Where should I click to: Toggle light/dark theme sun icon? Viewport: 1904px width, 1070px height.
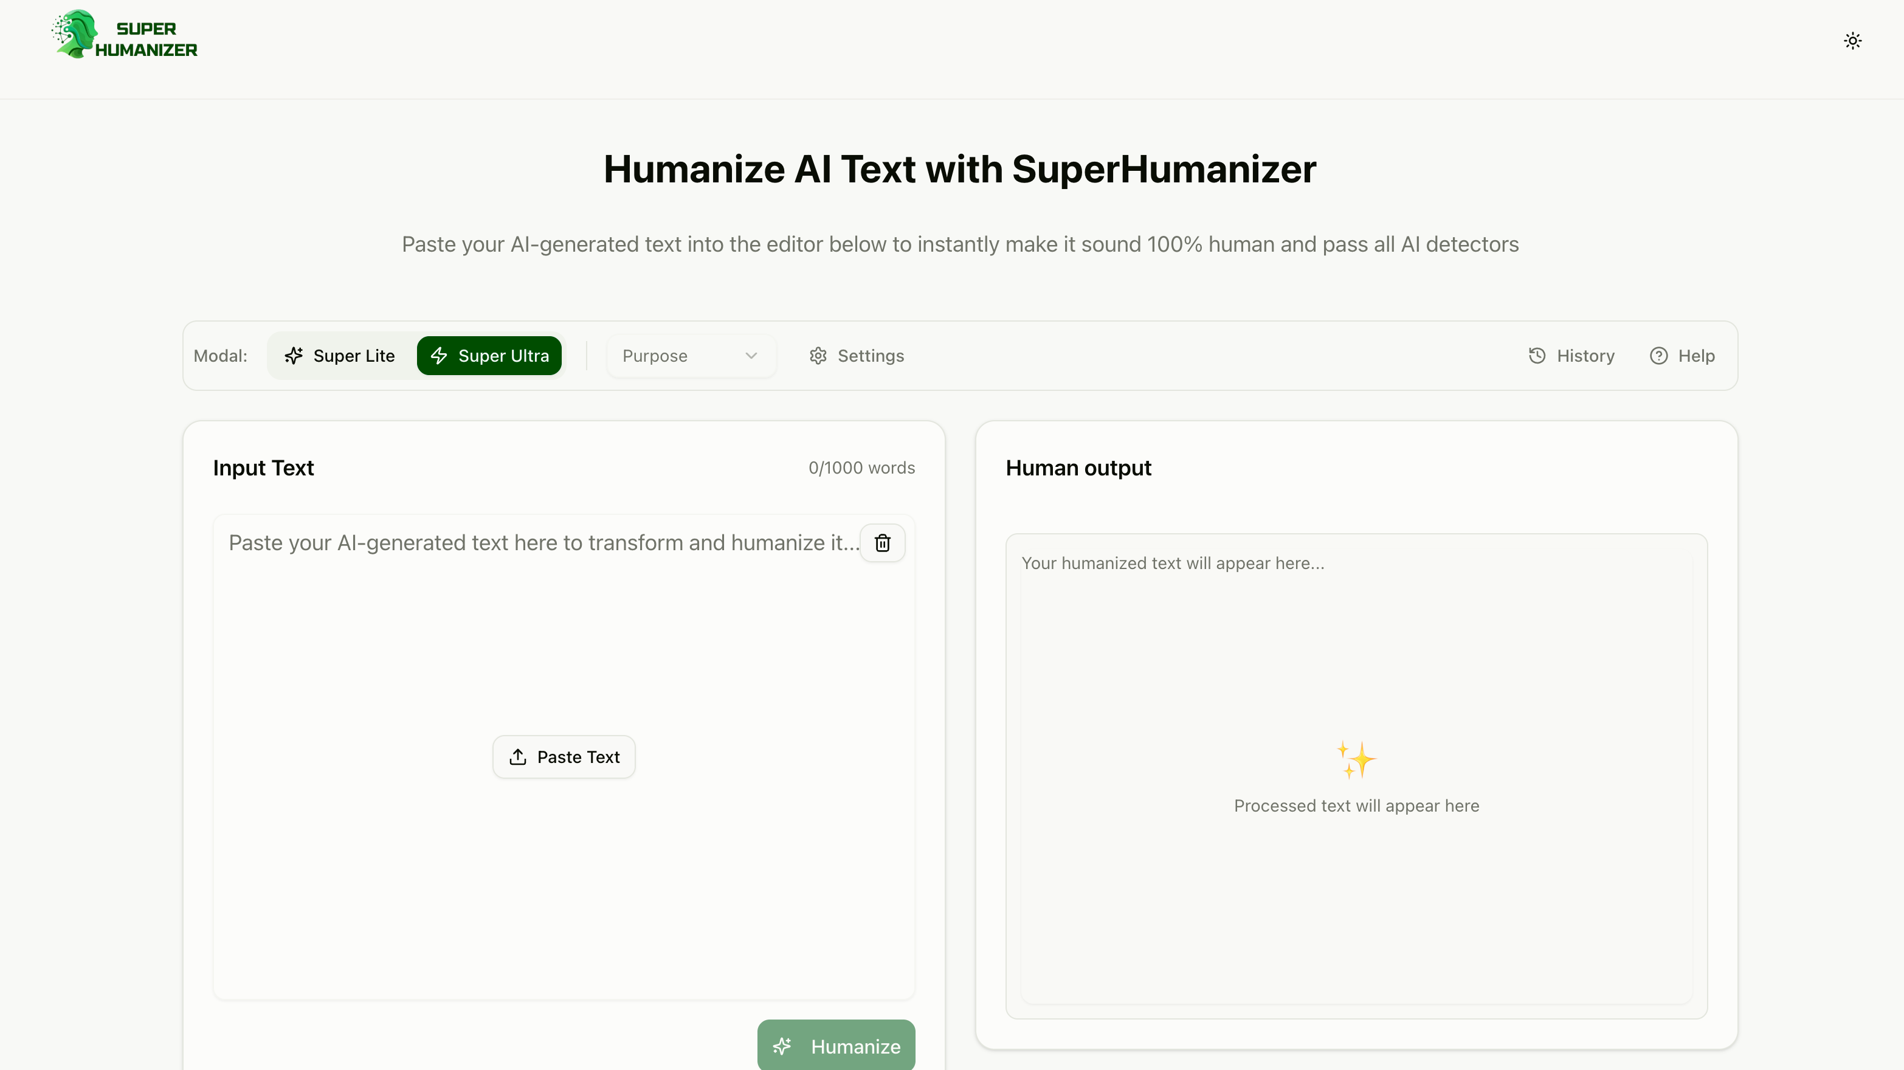pos(1852,41)
